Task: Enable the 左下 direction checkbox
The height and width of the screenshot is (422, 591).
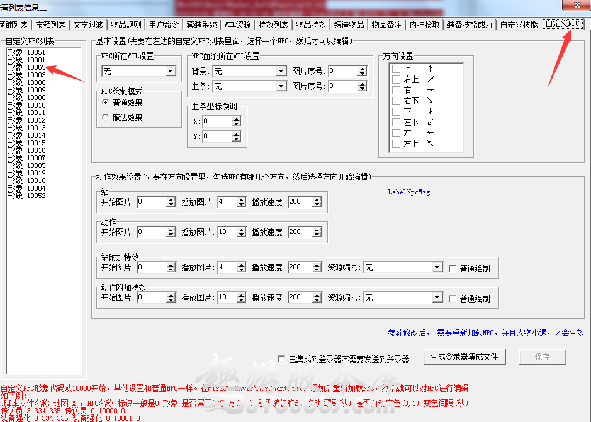Action: point(396,123)
